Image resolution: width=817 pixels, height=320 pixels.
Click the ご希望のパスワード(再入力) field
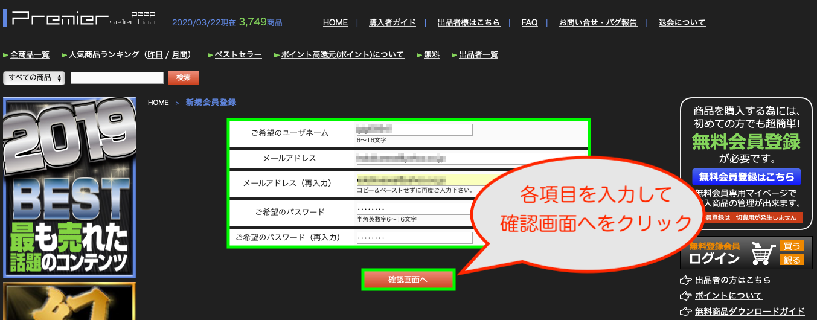(414, 238)
